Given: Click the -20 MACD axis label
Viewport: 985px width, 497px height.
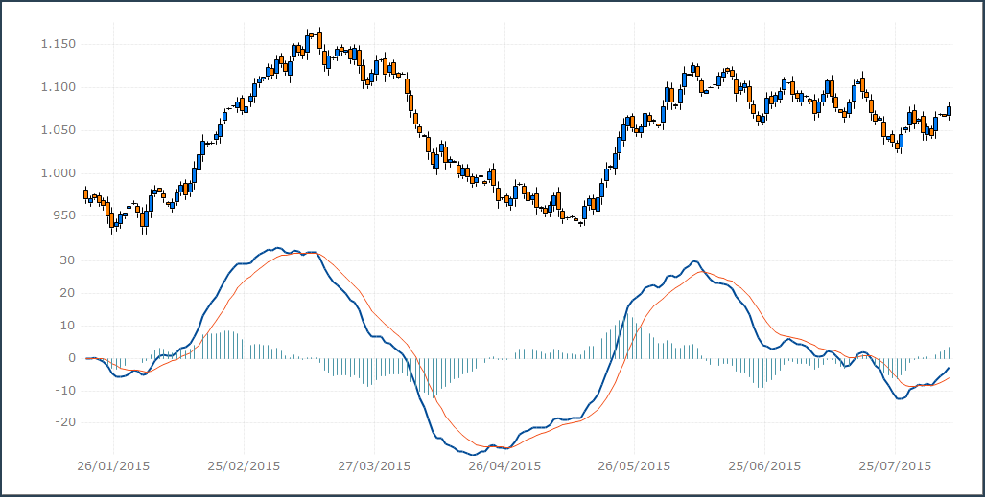Looking at the screenshot, I should point(64,423).
